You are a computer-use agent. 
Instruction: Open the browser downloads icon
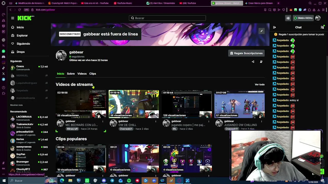pyautogui.click(x=319, y=10)
